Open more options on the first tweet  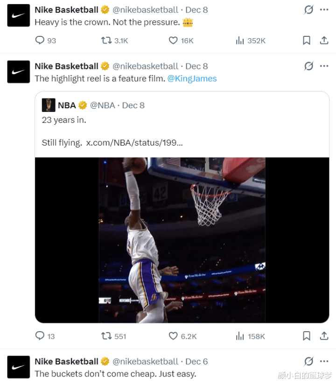tap(324, 10)
